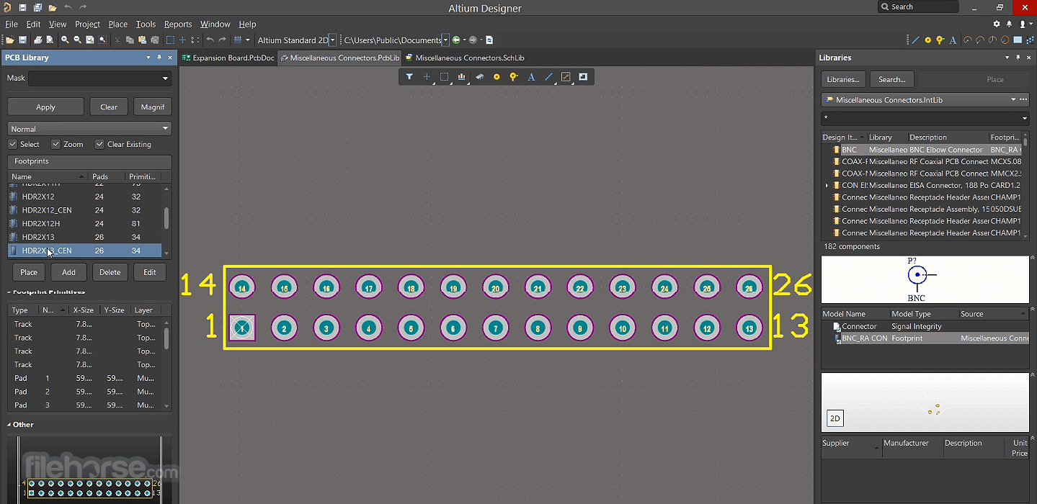Click the Paste icon in toolbar
The image size is (1037, 504).
pyautogui.click(x=142, y=40)
